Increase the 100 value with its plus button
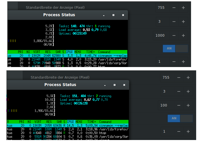 tap(188, 105)
